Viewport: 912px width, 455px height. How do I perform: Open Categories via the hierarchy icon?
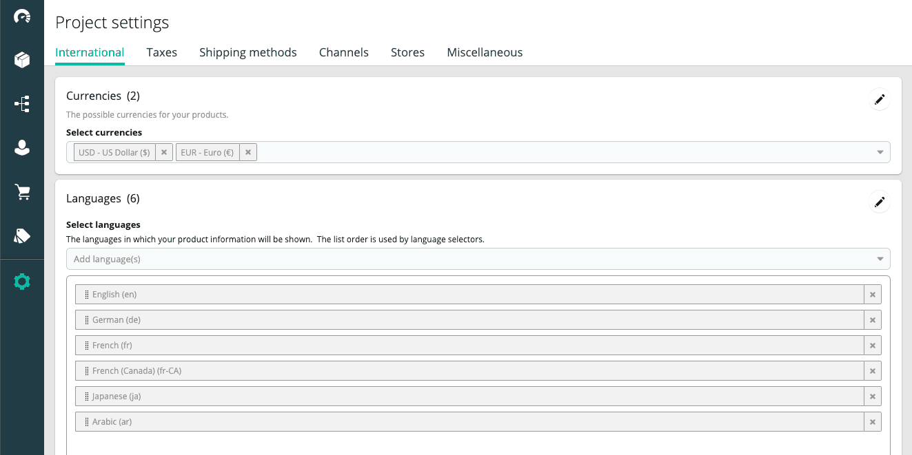(x=22, y=103)
